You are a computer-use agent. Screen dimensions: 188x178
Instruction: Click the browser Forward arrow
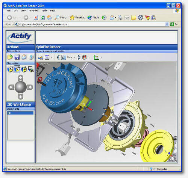[26, 18]
